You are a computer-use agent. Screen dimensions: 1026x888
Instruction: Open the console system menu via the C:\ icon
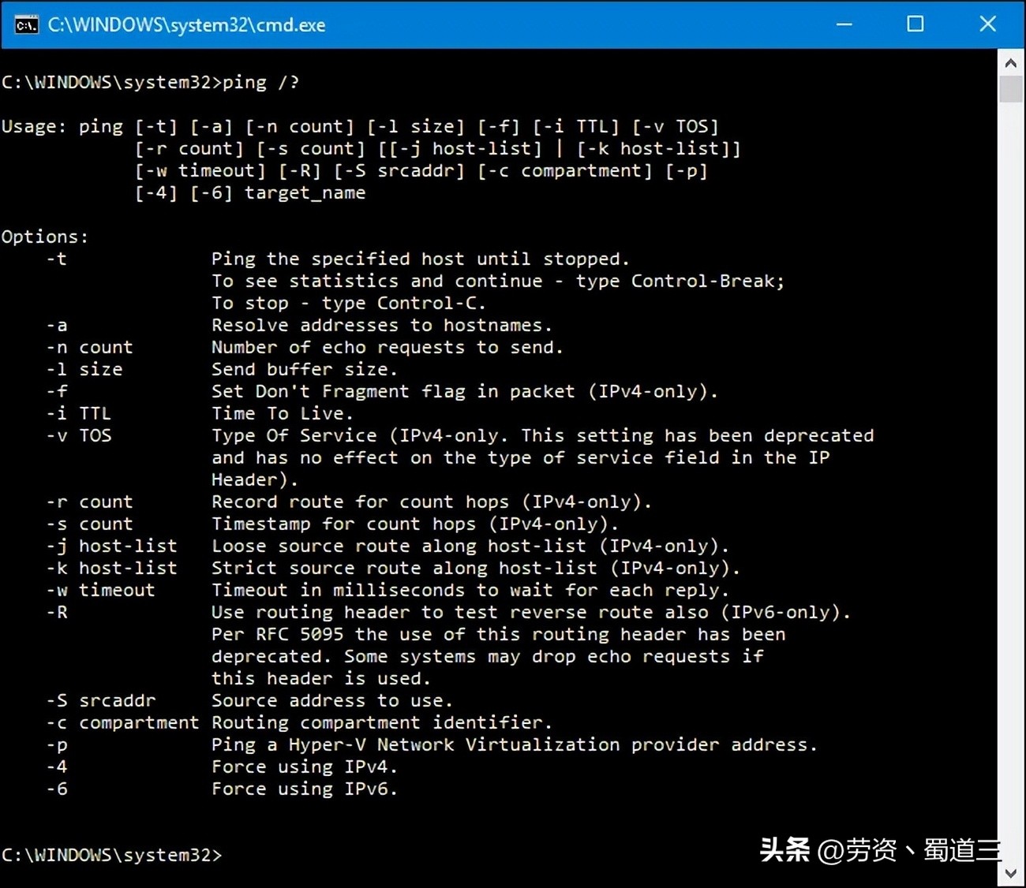pos(26,24)
